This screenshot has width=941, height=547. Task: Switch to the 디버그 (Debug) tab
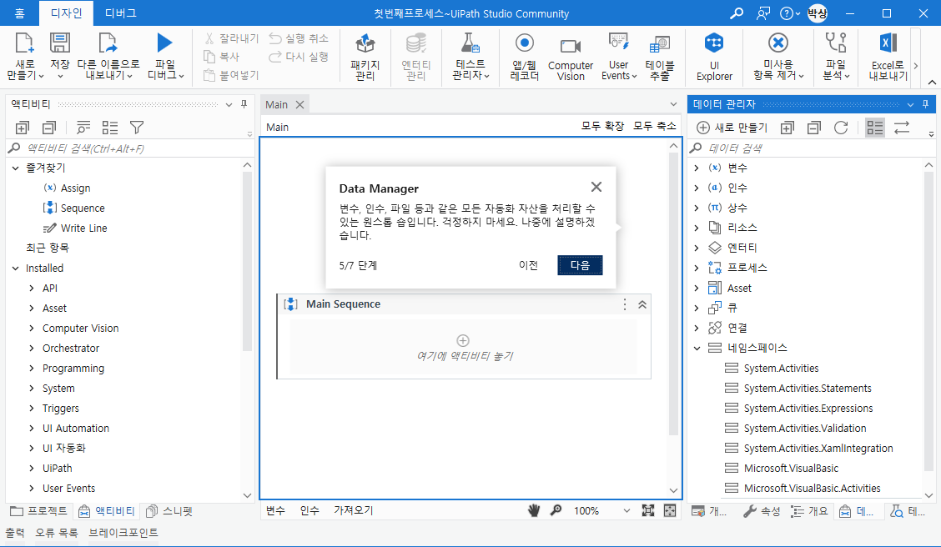(121, 13)
